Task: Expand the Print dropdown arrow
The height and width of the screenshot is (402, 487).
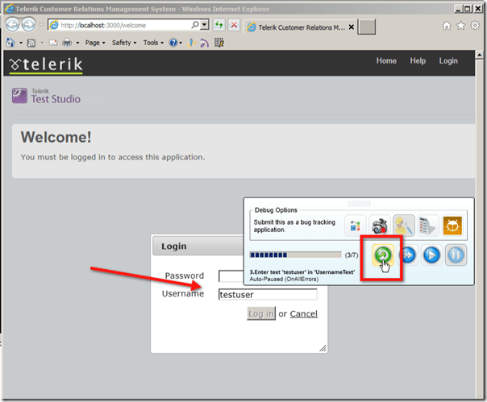Action: pos(77,43)
